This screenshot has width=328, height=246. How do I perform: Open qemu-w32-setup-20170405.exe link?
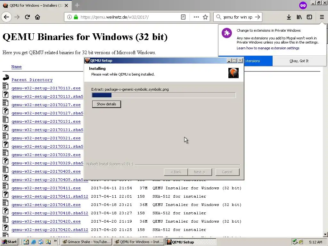point(46,172)
